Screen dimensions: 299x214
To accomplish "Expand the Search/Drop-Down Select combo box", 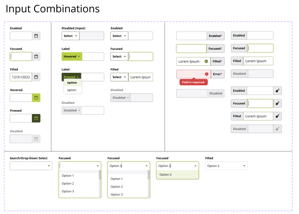I will point(31,166).
